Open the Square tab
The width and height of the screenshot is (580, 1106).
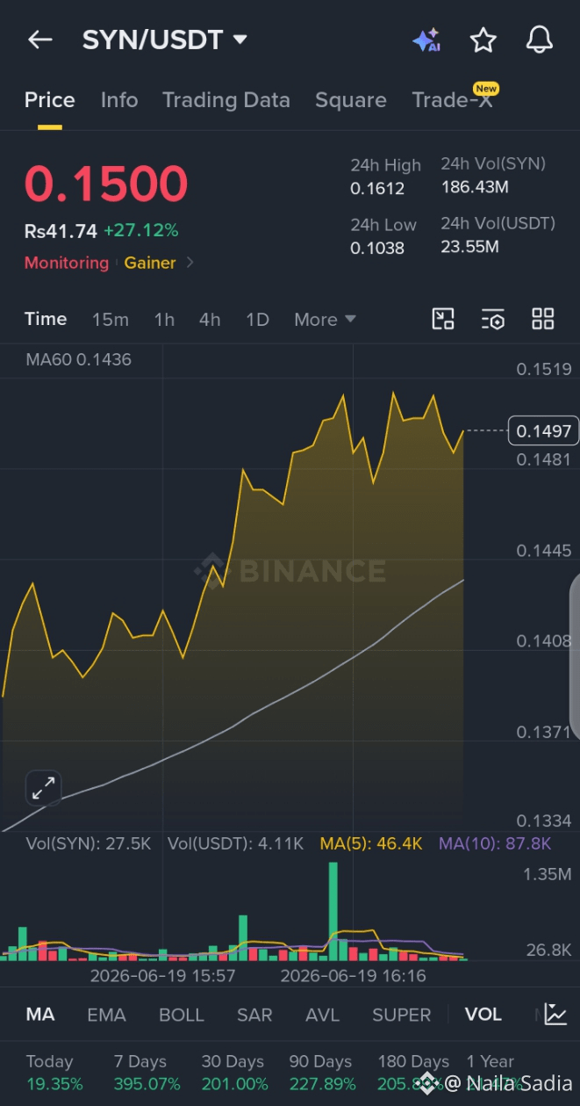[351, 100]
